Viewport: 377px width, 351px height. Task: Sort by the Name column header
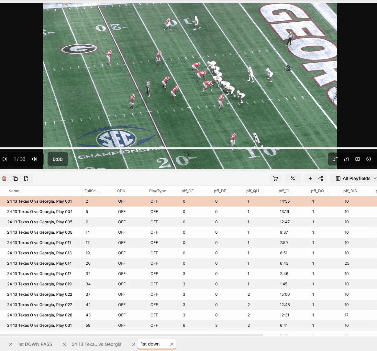14,191
